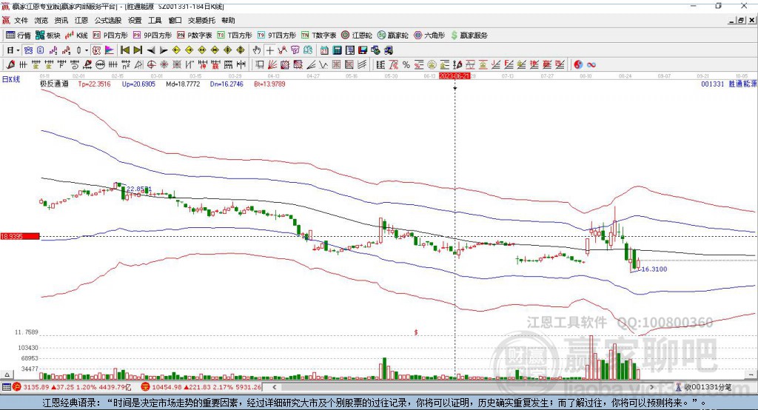
Task: Click the first yellow diamond arrow icon
Action: click(x=176, y=50)
